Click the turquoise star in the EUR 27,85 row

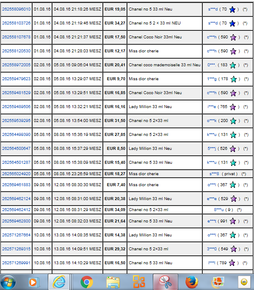(x=233, y=135)
